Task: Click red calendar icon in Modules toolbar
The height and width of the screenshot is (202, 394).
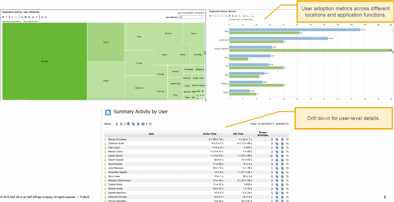Action: (x=239, y=16)
